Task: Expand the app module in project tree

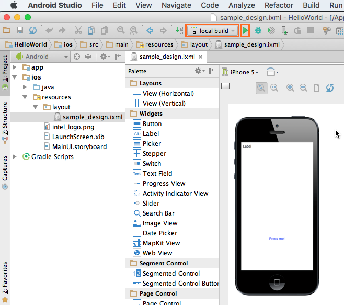Action: click(15, 67)
